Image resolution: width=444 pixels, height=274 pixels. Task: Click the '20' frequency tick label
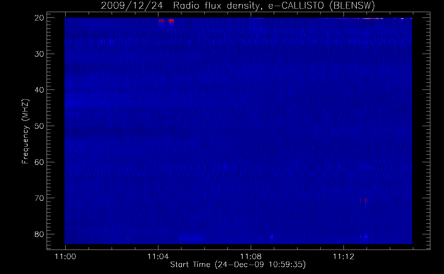click(x=39, y=18)
